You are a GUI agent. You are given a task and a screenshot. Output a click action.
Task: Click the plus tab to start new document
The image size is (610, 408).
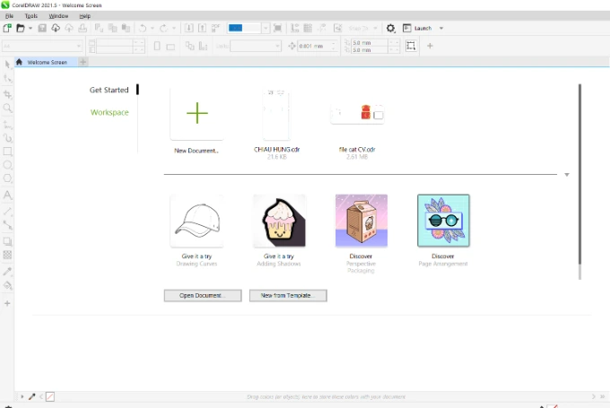coord(83,62)
